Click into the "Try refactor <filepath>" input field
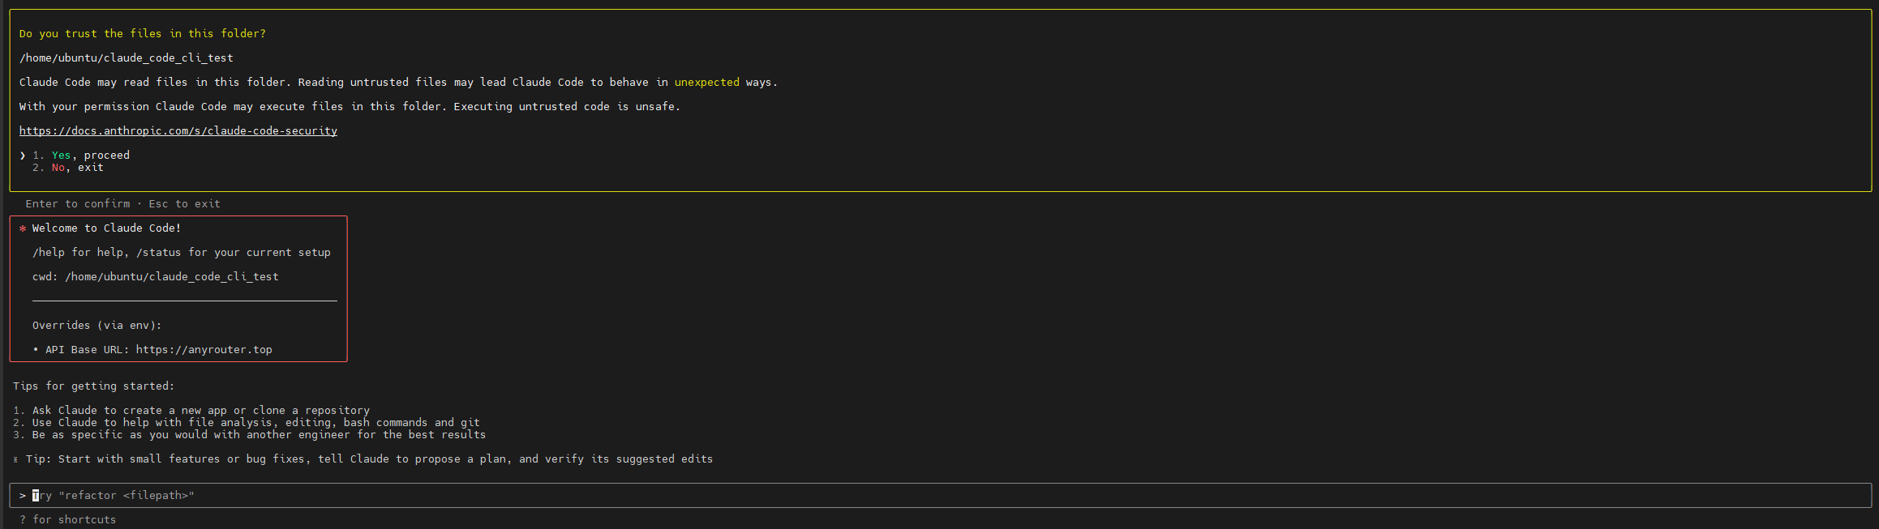Image resolution: width=1879 pixels, height=529 pixels. pyautogui.click(x=487, y=496)
